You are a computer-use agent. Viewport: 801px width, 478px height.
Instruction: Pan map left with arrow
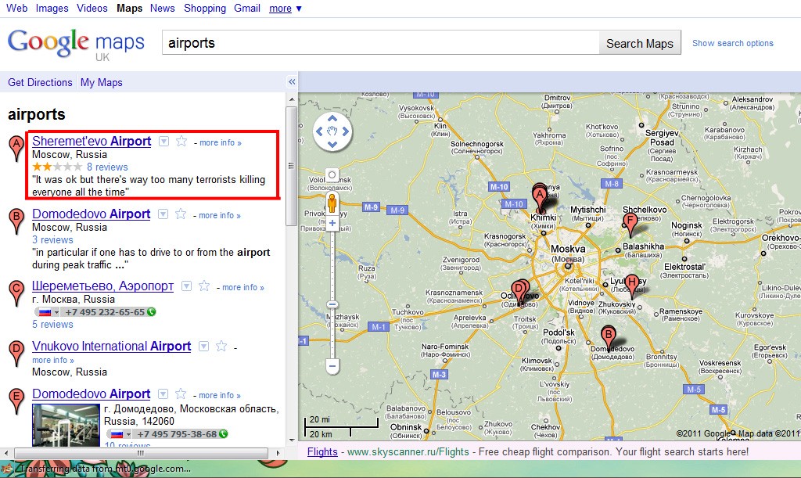[319, 131]
